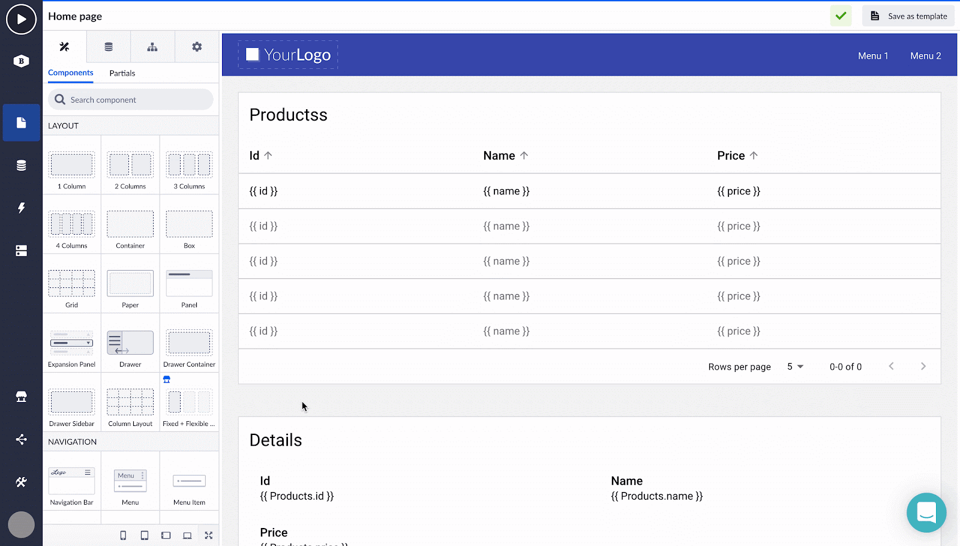Open the chat support bubble
Viewport: 960px width, 546px height.
pos(926,512)
